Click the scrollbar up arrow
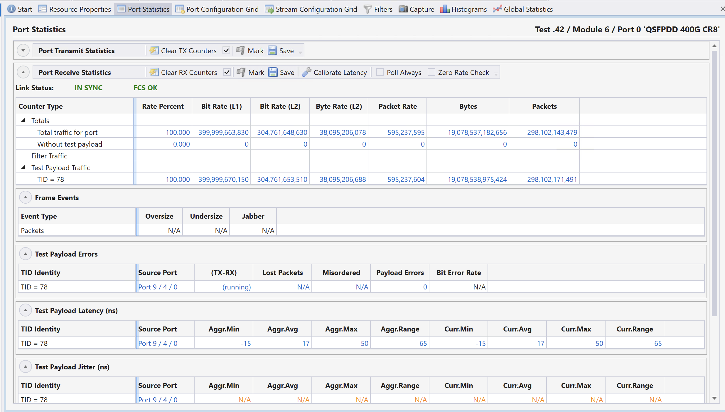The image size is (725, 412). [x=714, y=46]
